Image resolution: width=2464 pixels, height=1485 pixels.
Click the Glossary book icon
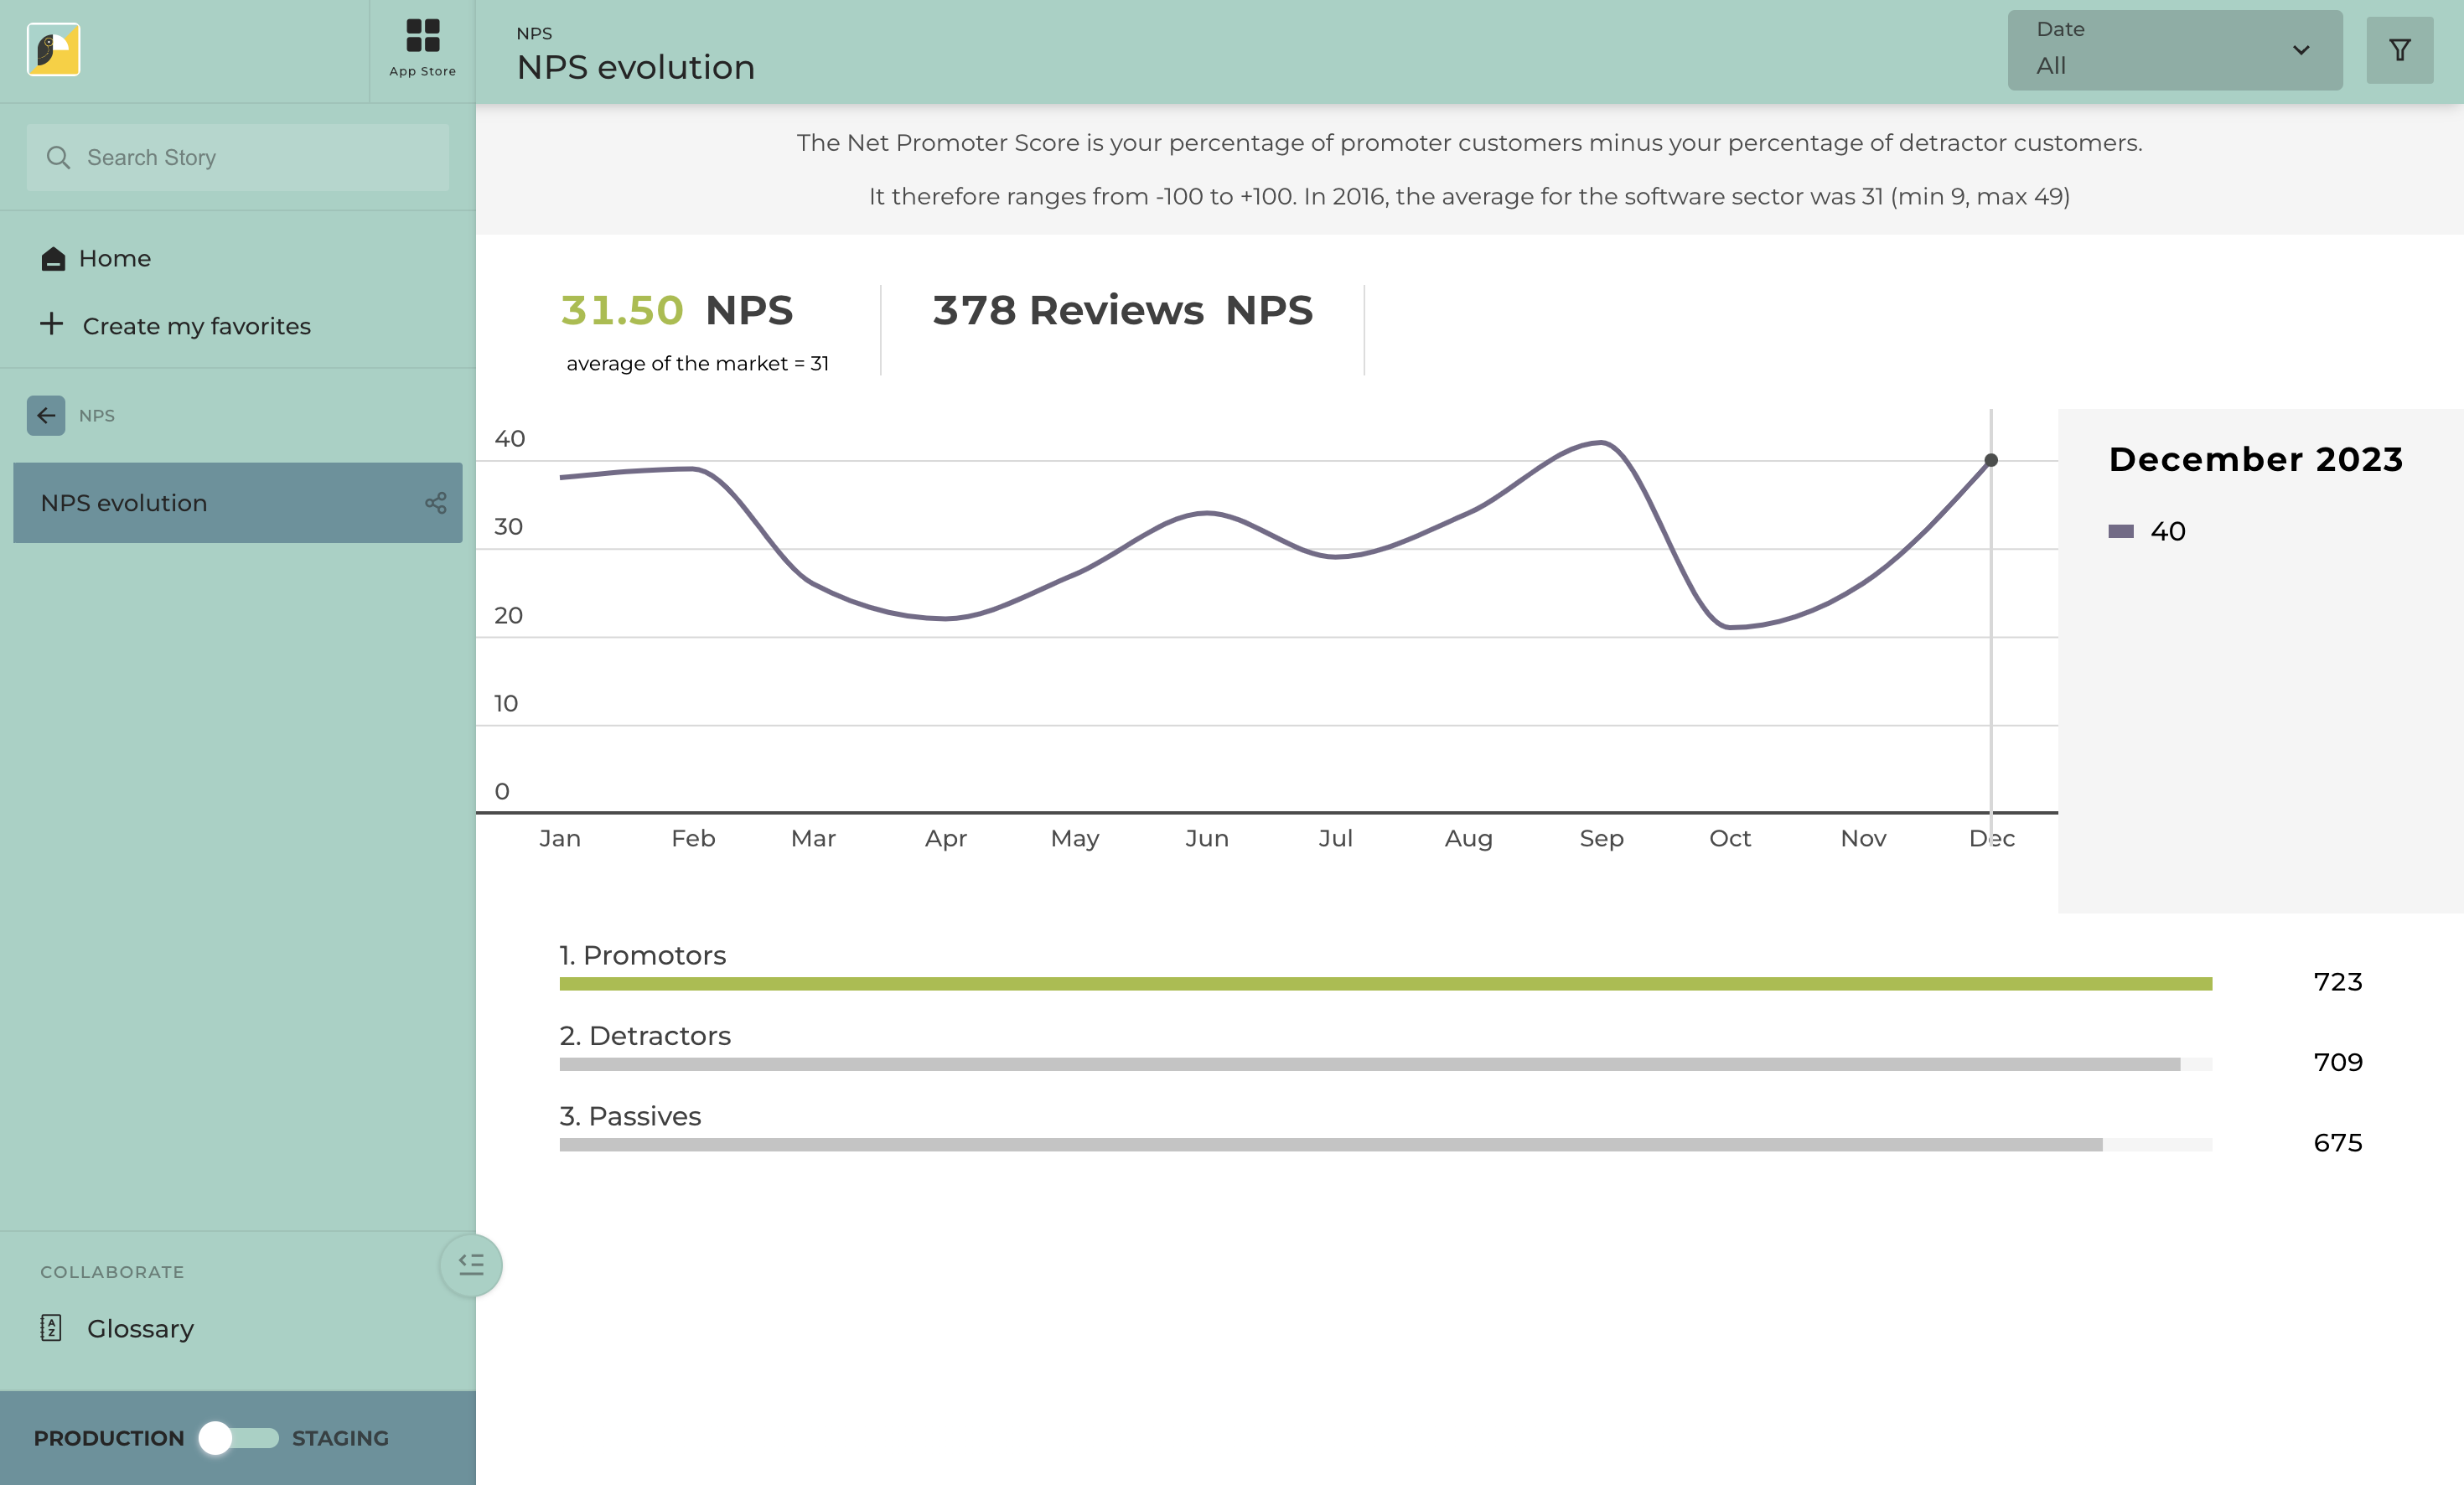[52, 1328]
